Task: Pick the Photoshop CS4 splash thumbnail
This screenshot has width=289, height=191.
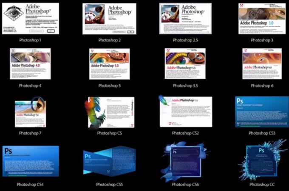Action: (x=31, y=161)
